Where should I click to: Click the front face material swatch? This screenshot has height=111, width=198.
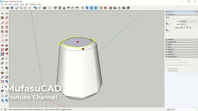[x=168, y=23]
